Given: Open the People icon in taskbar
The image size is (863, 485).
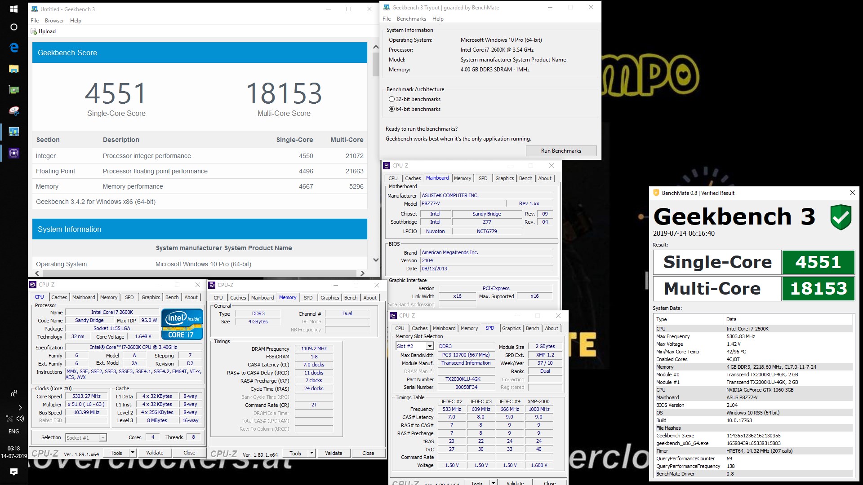Looking at the screenshot, I should point(13,393).
